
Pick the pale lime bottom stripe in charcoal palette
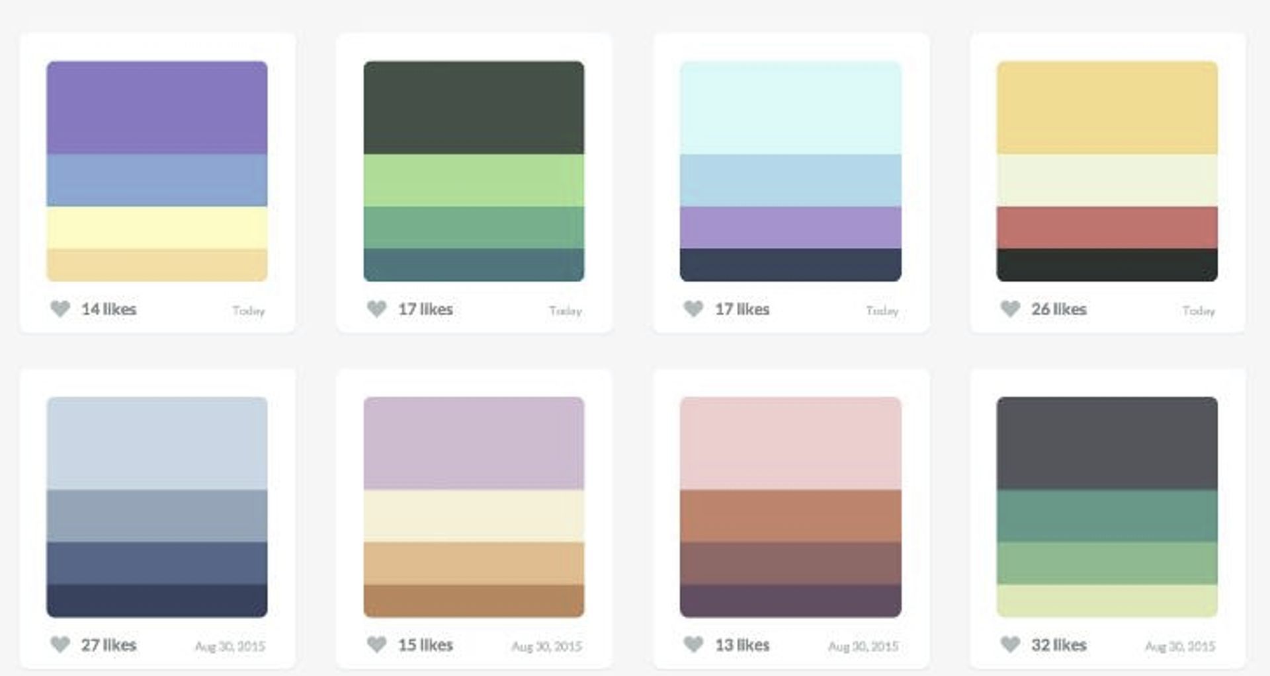coord(1107,601)
